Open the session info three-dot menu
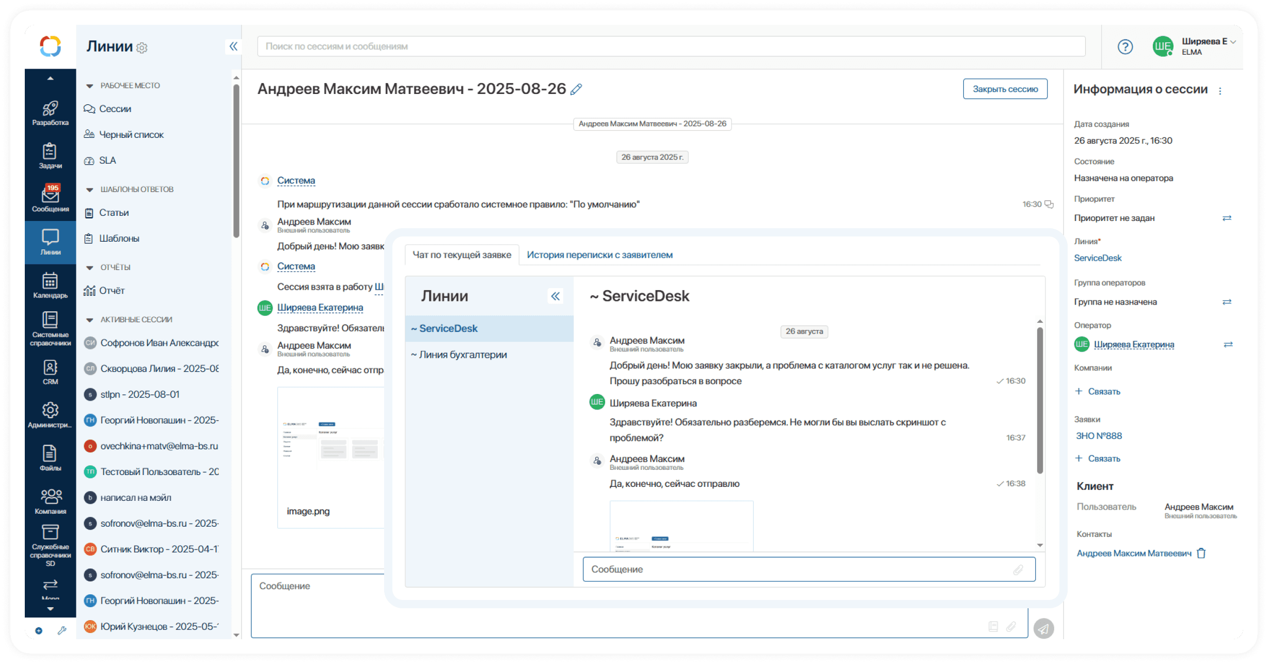 [1220, 91]
